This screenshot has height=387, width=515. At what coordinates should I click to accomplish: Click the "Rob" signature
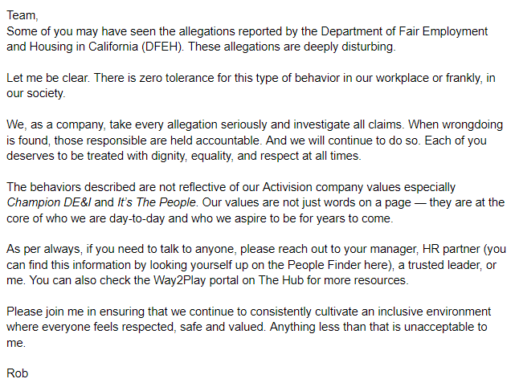pos(17,373)
